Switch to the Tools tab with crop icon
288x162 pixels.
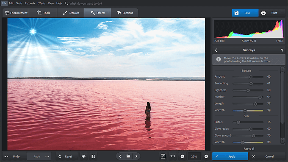pyautogui.click(x=43, y=13)
